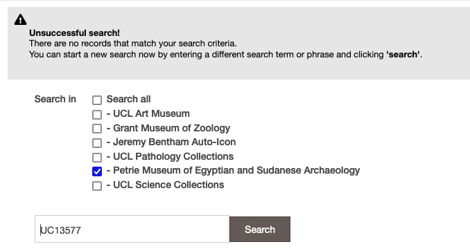This screenshot has width=470, height=251.
Task: Enable the UCL Science Collections checkbox
Action: (x=97, y=185)
